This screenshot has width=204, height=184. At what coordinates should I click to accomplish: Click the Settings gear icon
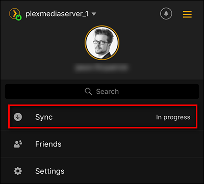tap(18, 171)
